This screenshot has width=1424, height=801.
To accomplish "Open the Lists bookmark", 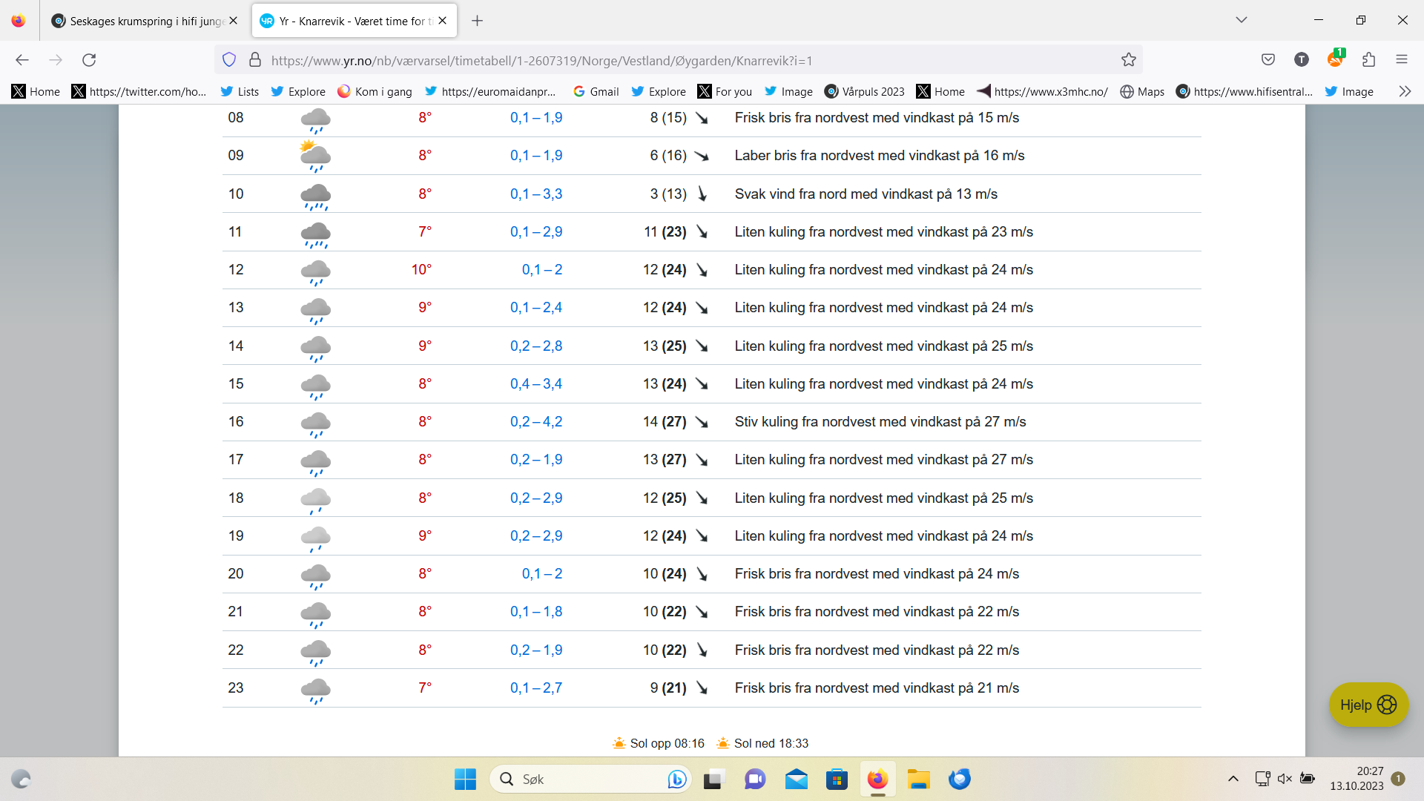I will (240, 91).
